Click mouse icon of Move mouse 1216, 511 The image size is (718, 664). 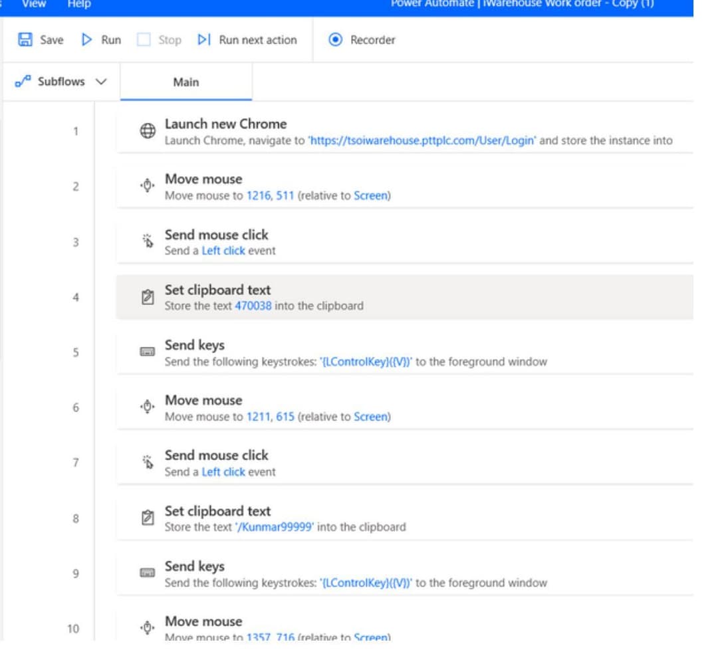148,186
